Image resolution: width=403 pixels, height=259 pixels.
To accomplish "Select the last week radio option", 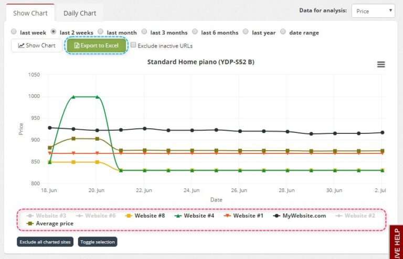I will coord(14,32).
